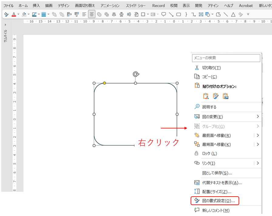The image size is (272, 216).
Task: Choose paste as picture option icon
Action: click(226, 96)
